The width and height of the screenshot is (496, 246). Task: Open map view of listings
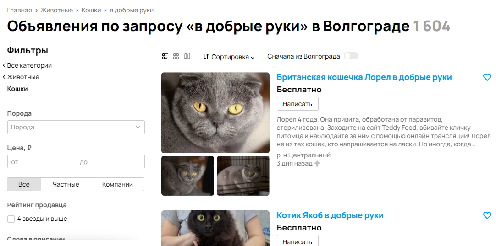click(x=187, y=56)
